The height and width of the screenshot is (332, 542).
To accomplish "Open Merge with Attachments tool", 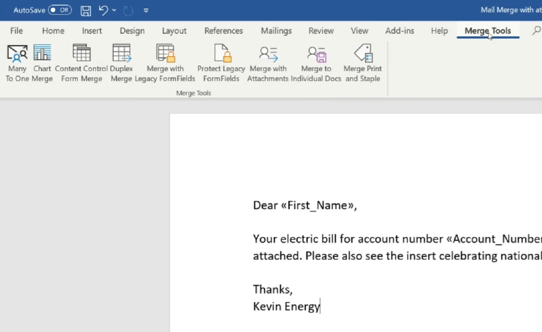I will 268,63.
